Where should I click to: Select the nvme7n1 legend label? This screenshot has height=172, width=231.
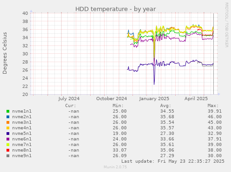tap(22, 145)
